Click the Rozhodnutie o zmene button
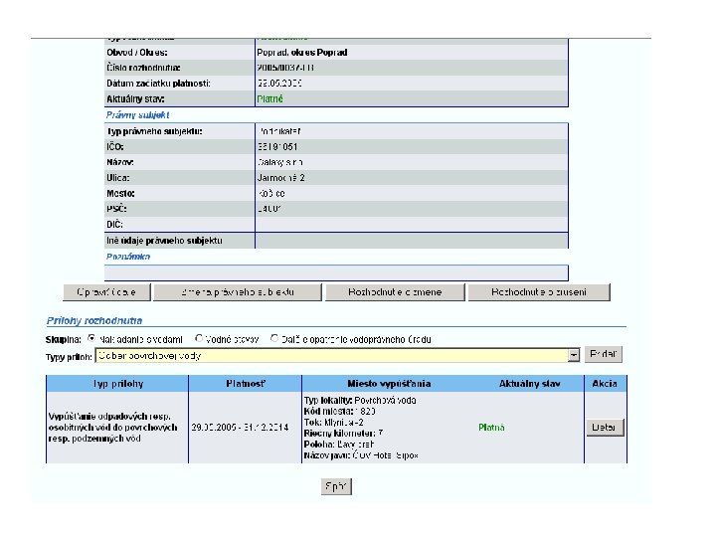 click(x=395, y=292)
